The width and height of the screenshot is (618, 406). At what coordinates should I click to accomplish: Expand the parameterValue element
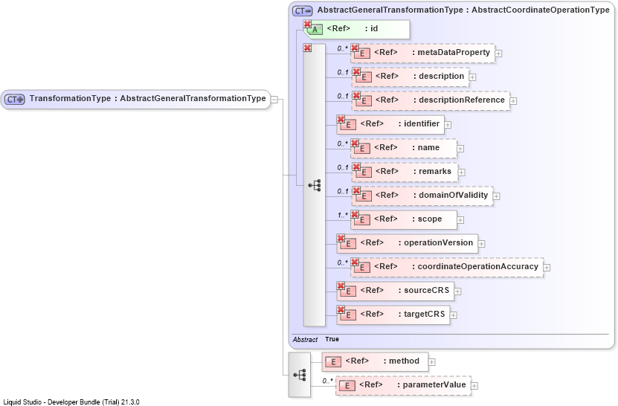474,385
